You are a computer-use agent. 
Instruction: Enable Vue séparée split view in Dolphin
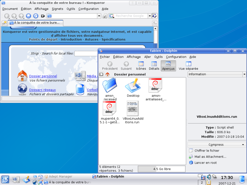point(188,66)
